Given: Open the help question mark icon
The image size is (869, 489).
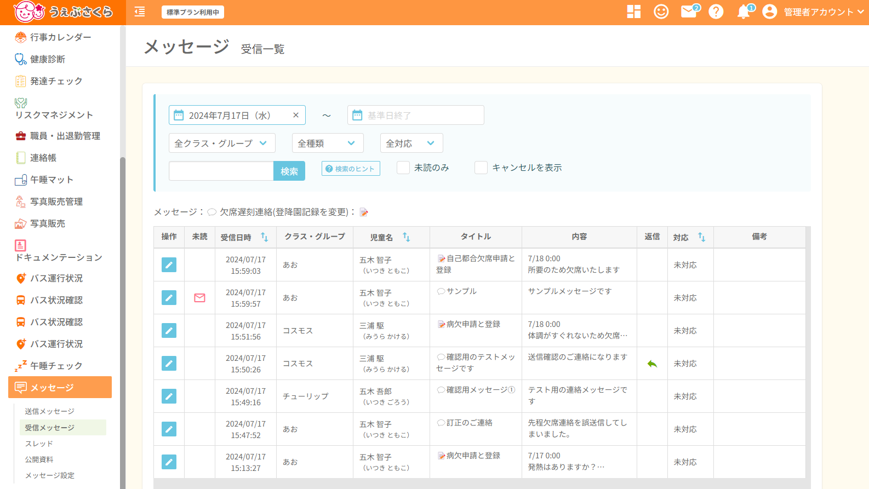Looking at the screenshot, I should tap(716, 11).
